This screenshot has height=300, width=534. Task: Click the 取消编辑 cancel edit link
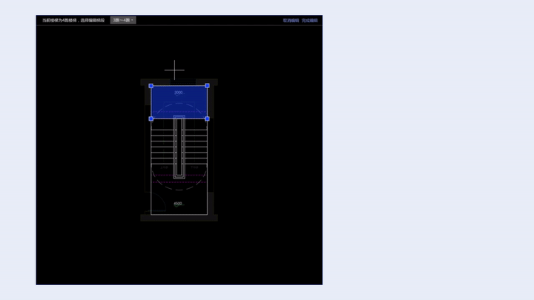point(291,21)
